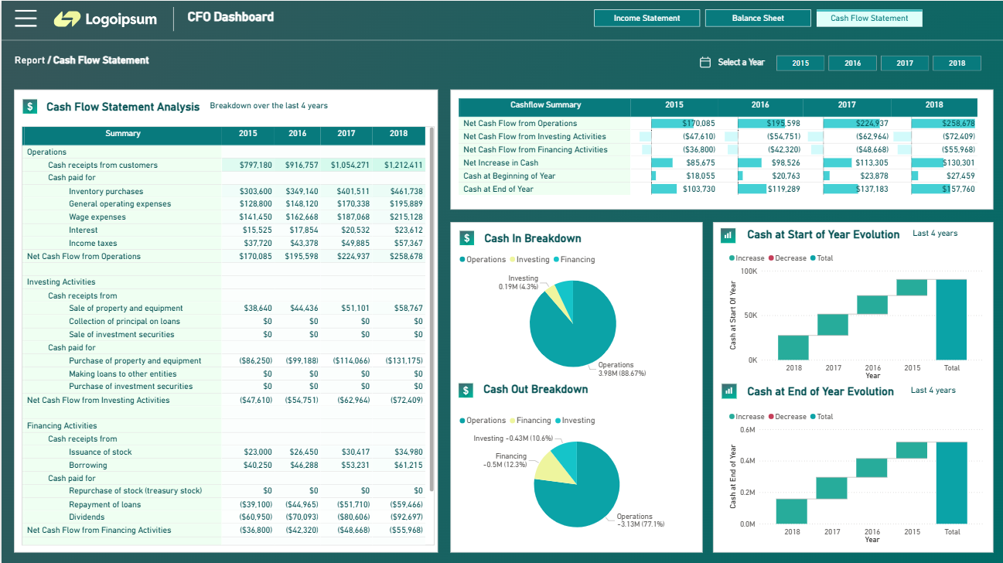Click the 2015 bar in Cash at End of Year chart
1003x563 pixels.
coord(912,450)
